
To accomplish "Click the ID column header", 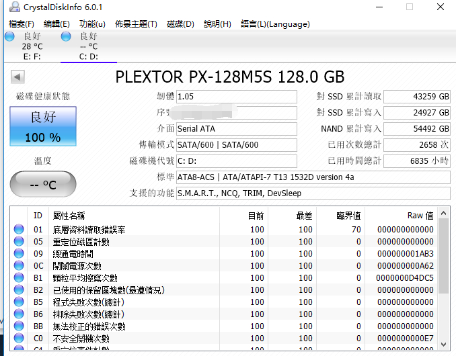I will point(38,216).
